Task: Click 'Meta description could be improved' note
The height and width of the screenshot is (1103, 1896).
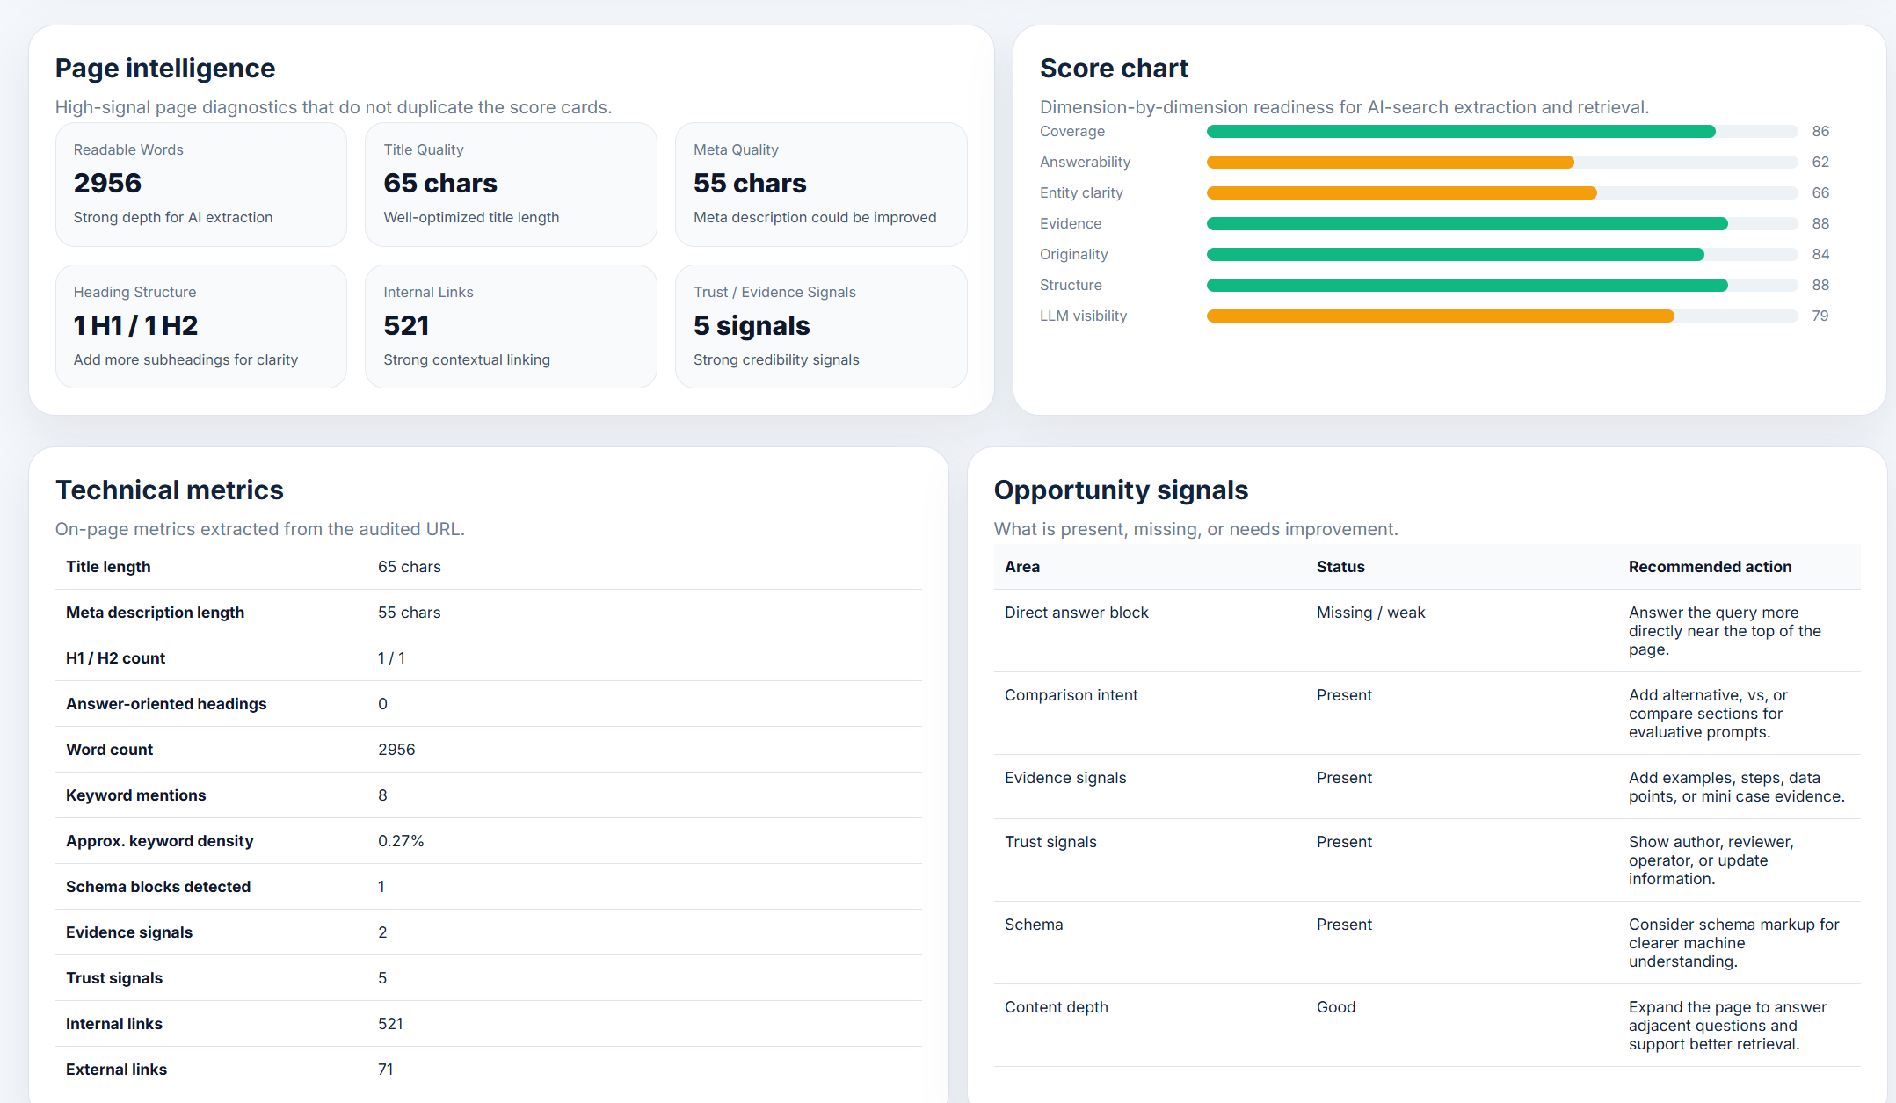Action: tap(815, 218)
